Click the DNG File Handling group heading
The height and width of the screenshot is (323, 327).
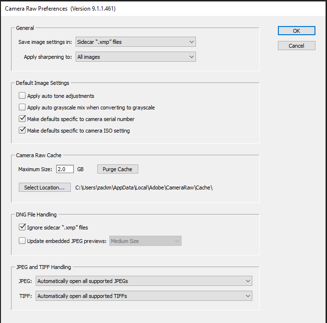pyautogui.click(x=37, y=215)
